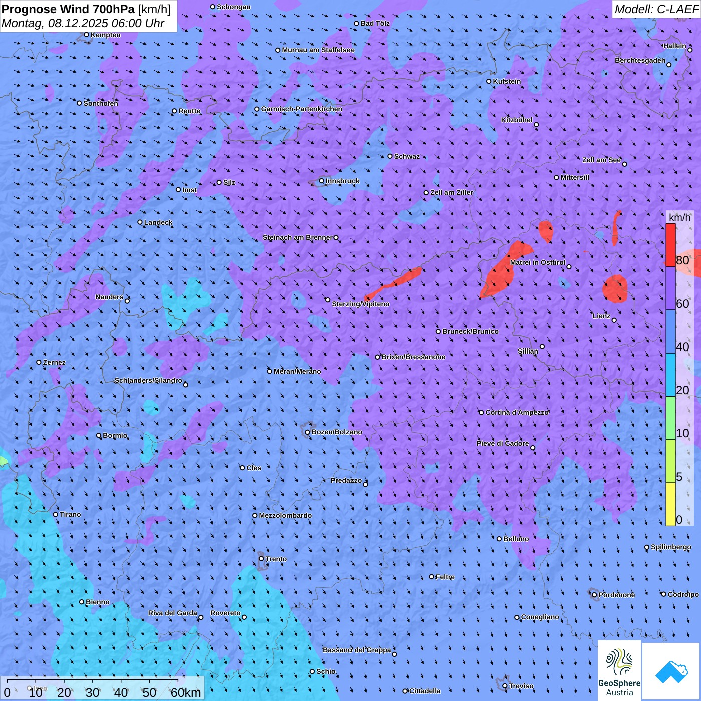The image size is (701, 701).
Task: Click the Kitzbühel map label
Action: coord(517,120)
